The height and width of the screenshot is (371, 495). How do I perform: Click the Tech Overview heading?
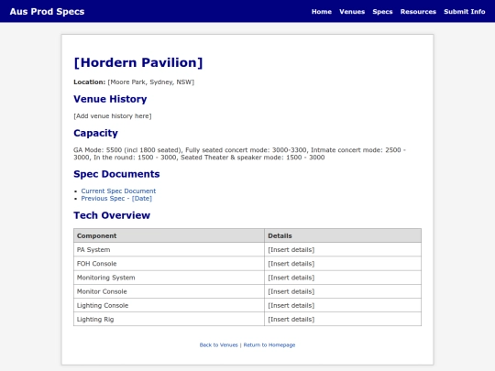click(x=112, y=215)
